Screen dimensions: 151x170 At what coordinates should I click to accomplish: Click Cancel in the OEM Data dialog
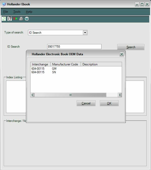pos(86,103)
